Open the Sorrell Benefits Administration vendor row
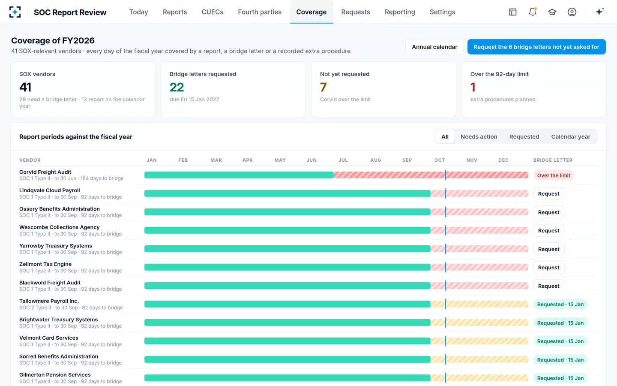The height and width of the screenshot is (386, 617). coord(308,359)
